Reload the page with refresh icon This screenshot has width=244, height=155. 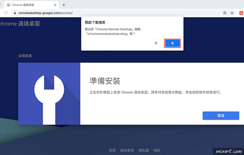tap(6, 13)
